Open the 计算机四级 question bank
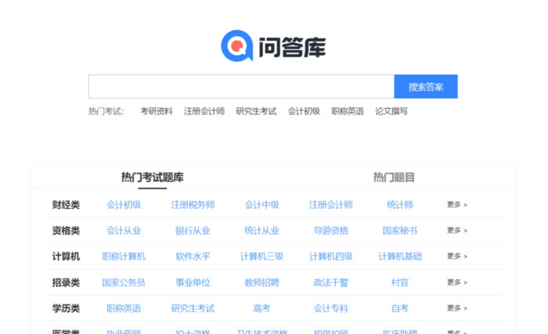Screen dimensions: 548x334 [331, 257]
